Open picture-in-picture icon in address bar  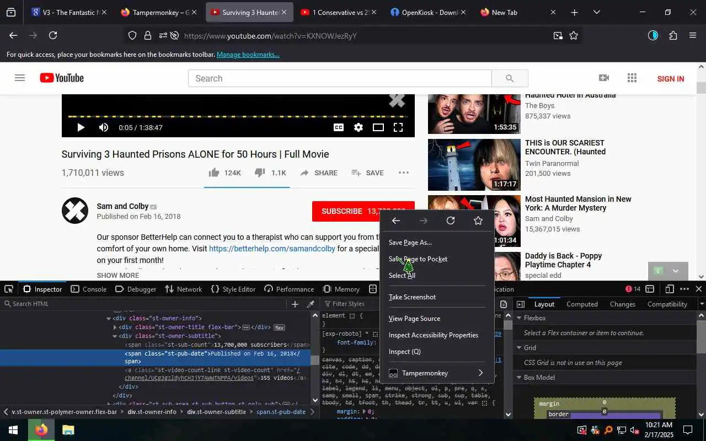[x=558, y=36]
